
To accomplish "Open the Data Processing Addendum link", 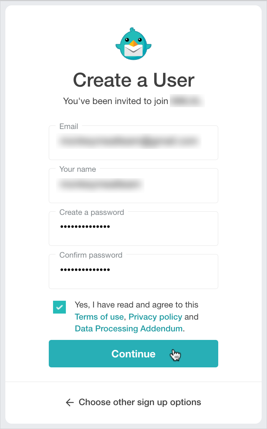I will pos(129,329).
